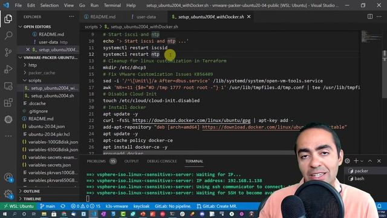387x218 pixels.
Task: Open the Remote Explorer view
Action: pos(8,86)
